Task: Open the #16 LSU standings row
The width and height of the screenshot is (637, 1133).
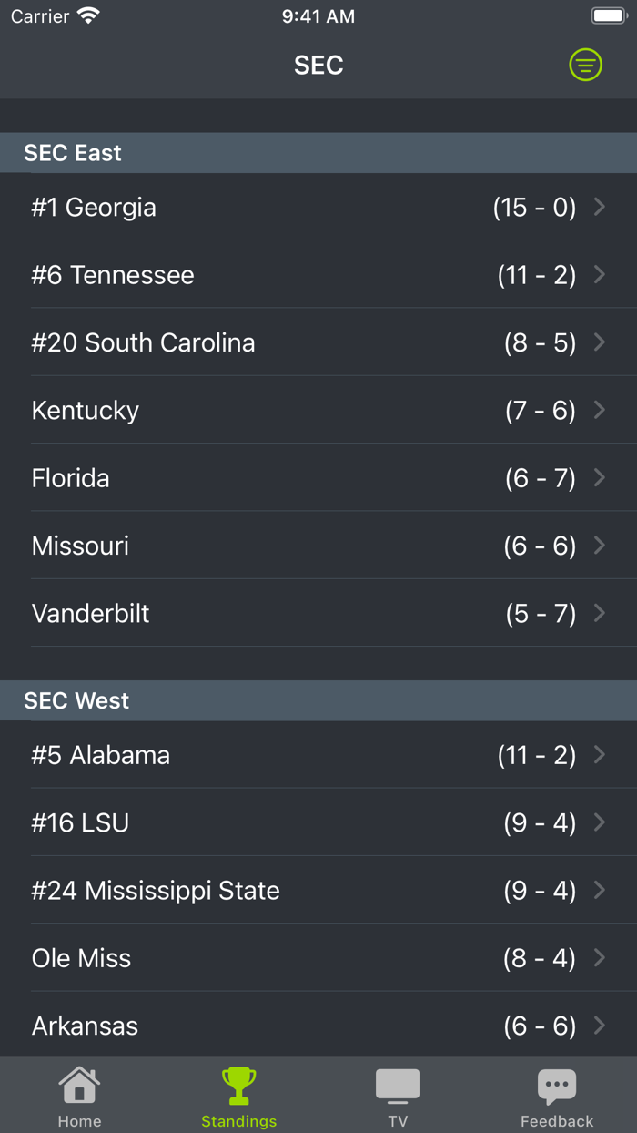Action: pos(318,822)
